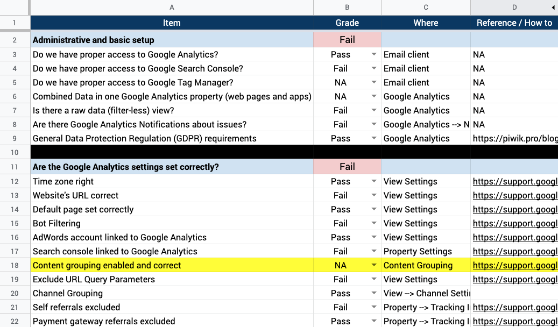Click the select-all corner box above row 1
558x327 pixels.
15,8
